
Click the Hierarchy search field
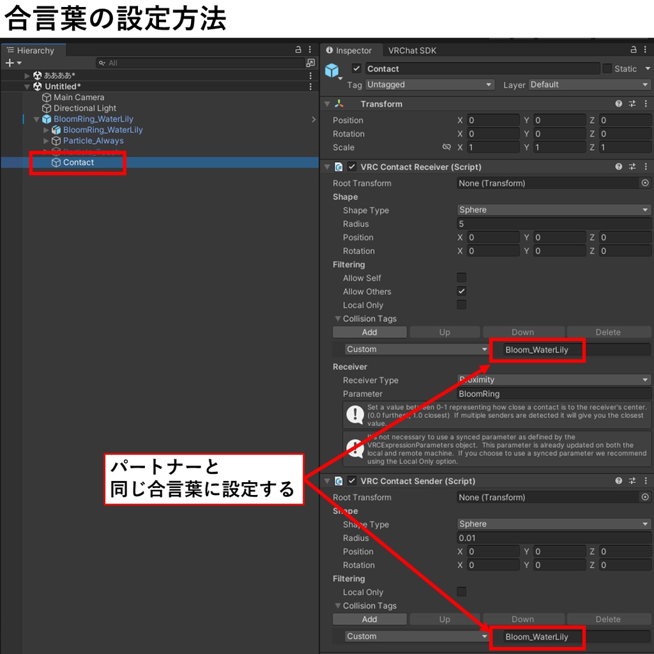click(x=201, y=63)
